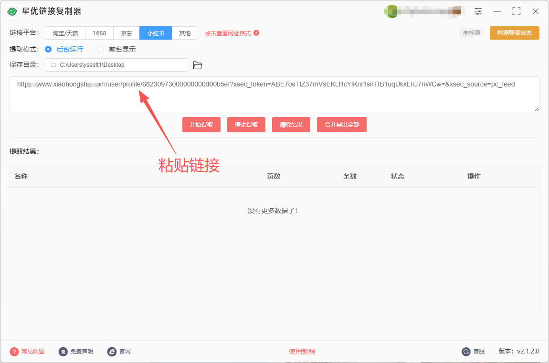The height and width of the screenshot is (363, 549).
Task: Click the 操作 column header
Action: pos(474,177)
